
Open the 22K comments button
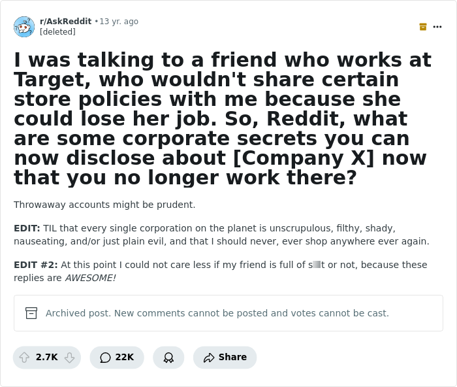pos(117,358)
